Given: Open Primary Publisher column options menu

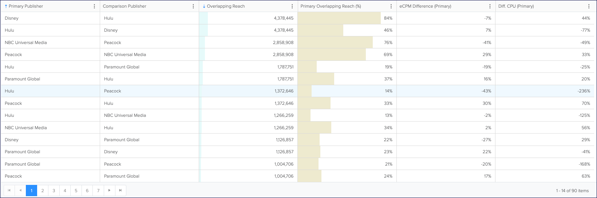Looking at the screenshot, I should [x=95, y=6].
